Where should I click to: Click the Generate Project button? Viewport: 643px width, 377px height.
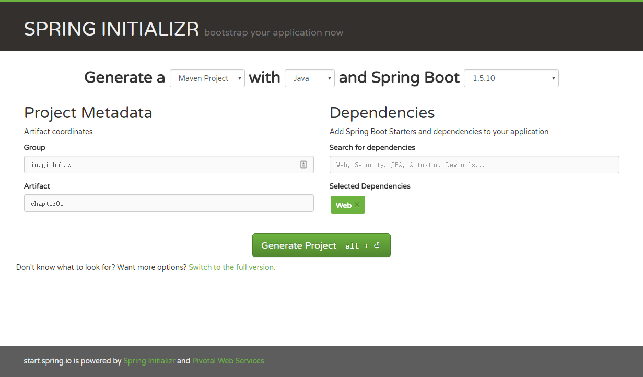[x=321, y=245]
